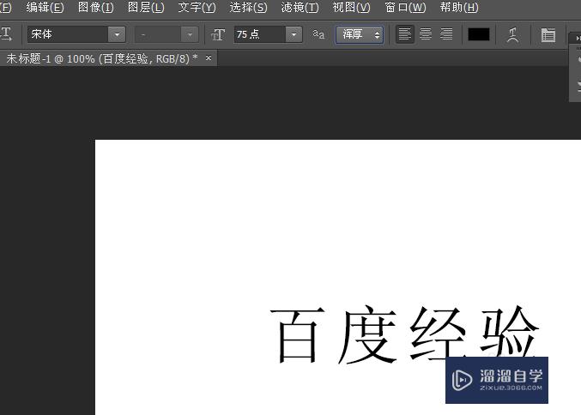The height and width of the screenshot is (415, 581).
Task: Open the 选择(S) menu
Action: click(248, 8)
